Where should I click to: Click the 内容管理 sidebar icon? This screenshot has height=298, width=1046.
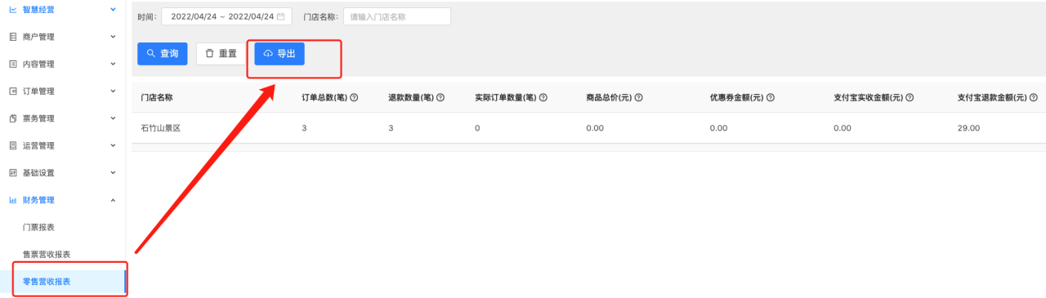tap(12, 64)
